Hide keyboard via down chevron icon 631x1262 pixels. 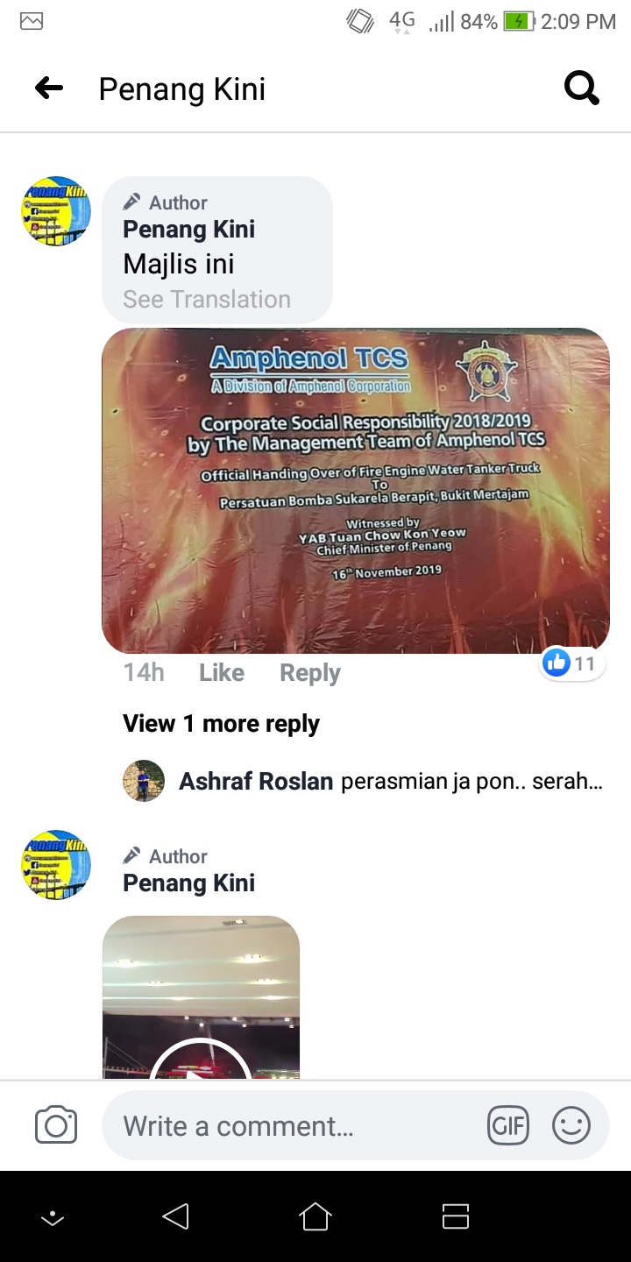pos(53,1217)
